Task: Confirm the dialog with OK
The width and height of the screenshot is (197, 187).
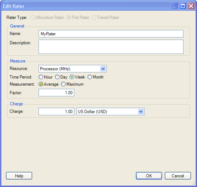Action: coord(149,176)
